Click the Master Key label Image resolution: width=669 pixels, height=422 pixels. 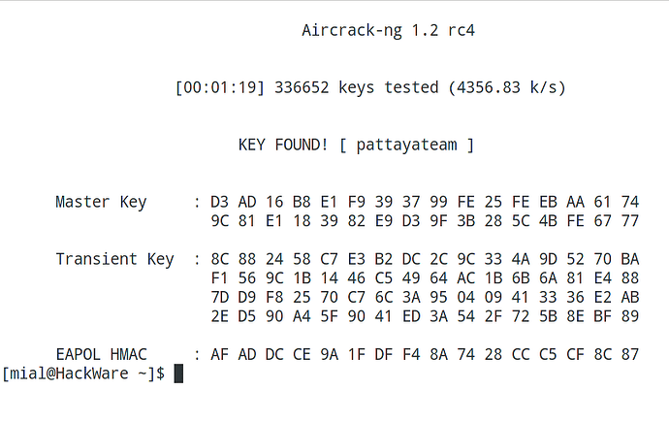click(x=101, y=202)
